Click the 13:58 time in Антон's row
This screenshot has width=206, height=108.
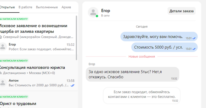click(x=70, y=81)
